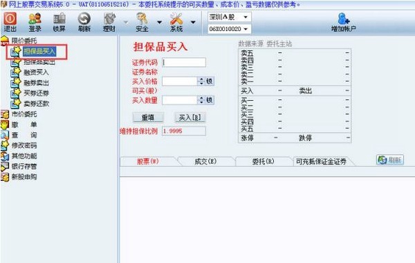Image resolution: width=415 pixels, height=263 pixels.
Task: Click the 重填 reset button
Action: click(148, 117)
